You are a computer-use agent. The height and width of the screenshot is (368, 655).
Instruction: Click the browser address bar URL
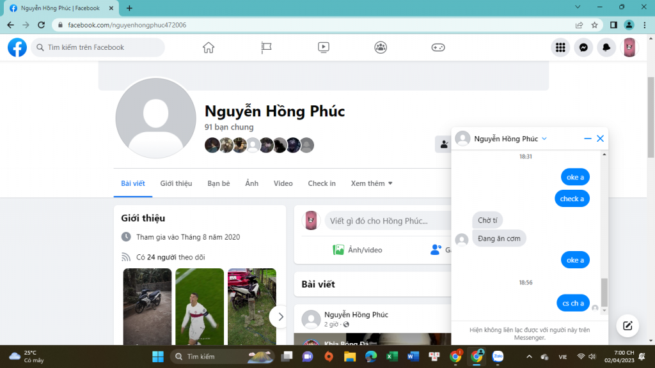click(127, 25)
